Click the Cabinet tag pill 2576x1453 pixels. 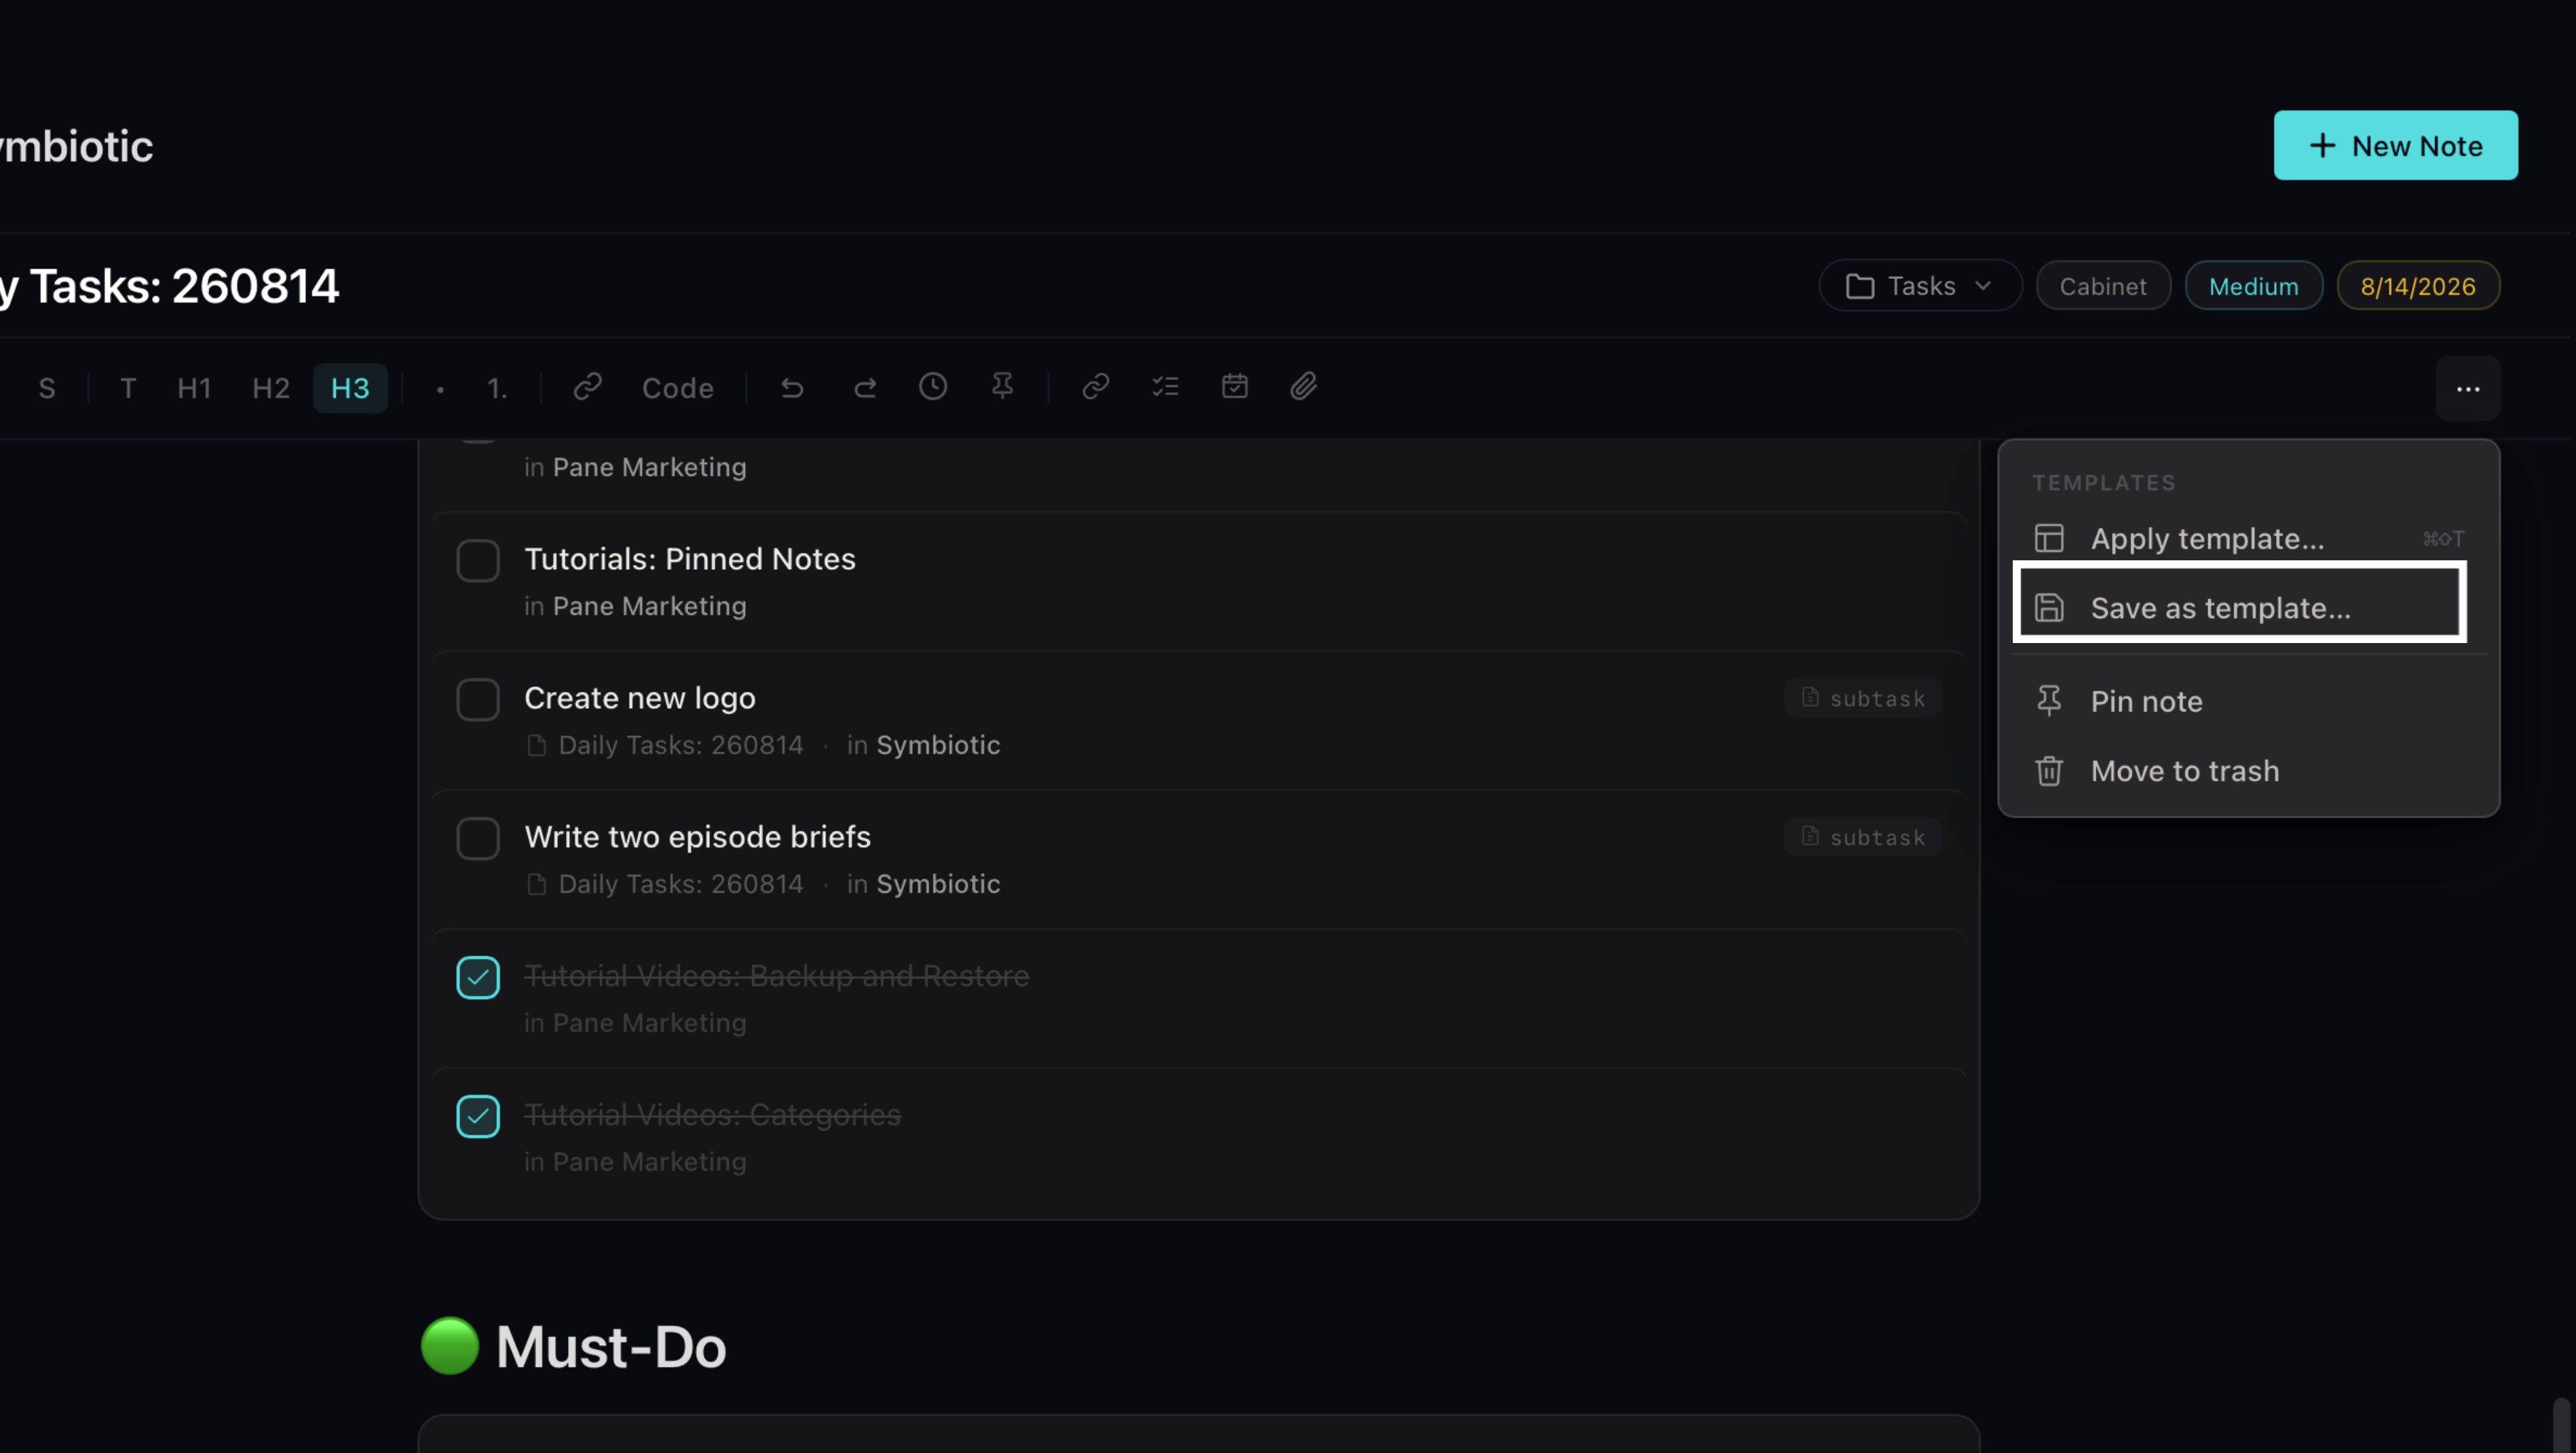[2103, 287]
